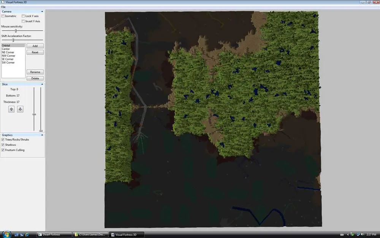
Task: Toggle Frustum Culling checkbox
Action: [x=3, y=150]
